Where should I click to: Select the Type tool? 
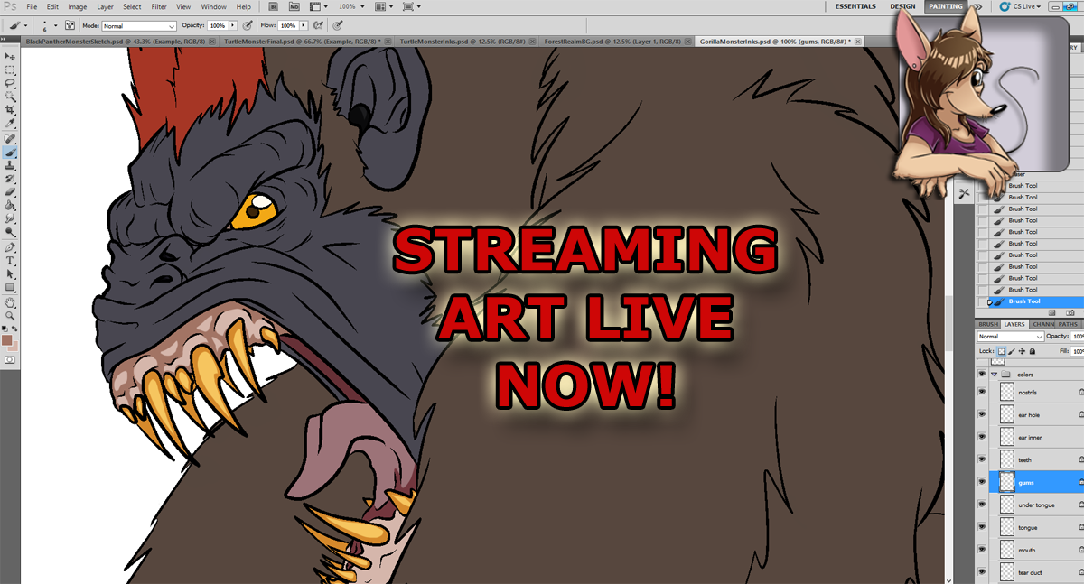pyautogui.click(x=10, y=261)
